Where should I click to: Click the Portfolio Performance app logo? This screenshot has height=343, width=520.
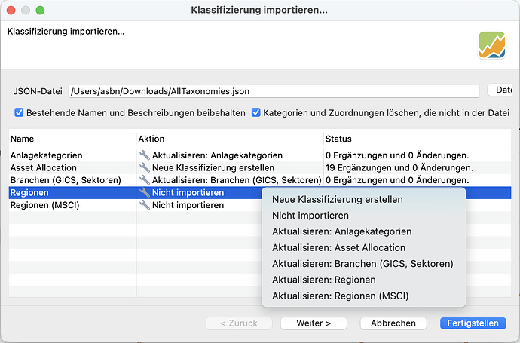click(x=491, y=45)
